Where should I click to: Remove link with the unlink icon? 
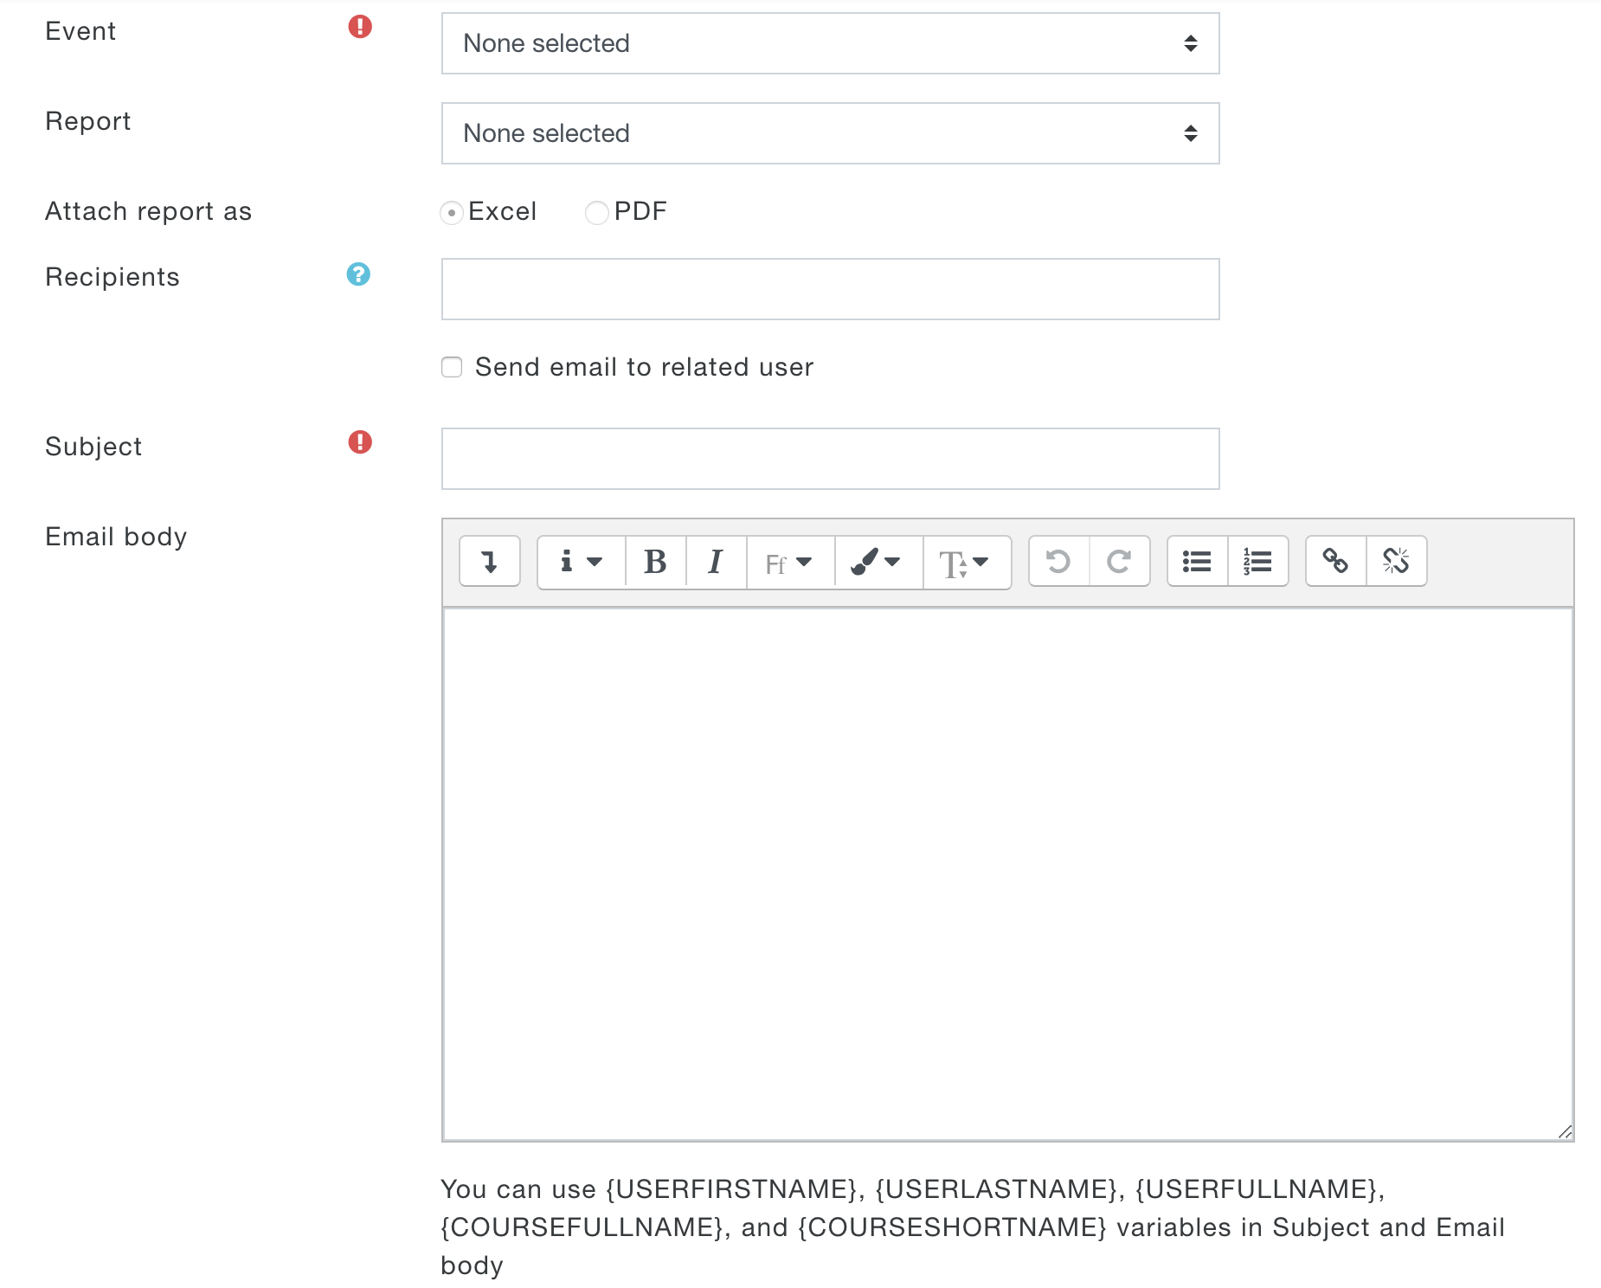1397,562
